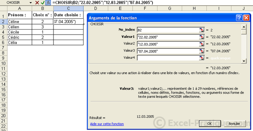
Task: Click the Valeur1 input field
Action: (x=168, y=37)
